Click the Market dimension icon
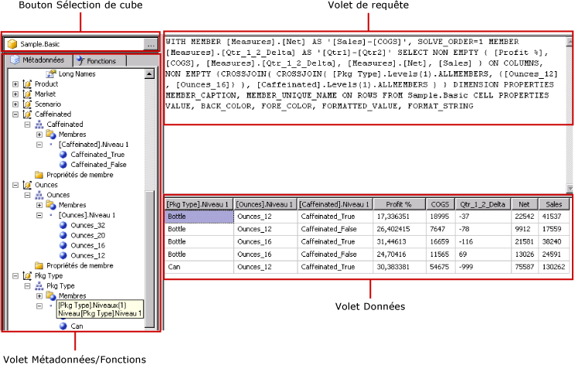Screen dimensions: 575x365 pos(27,94)
